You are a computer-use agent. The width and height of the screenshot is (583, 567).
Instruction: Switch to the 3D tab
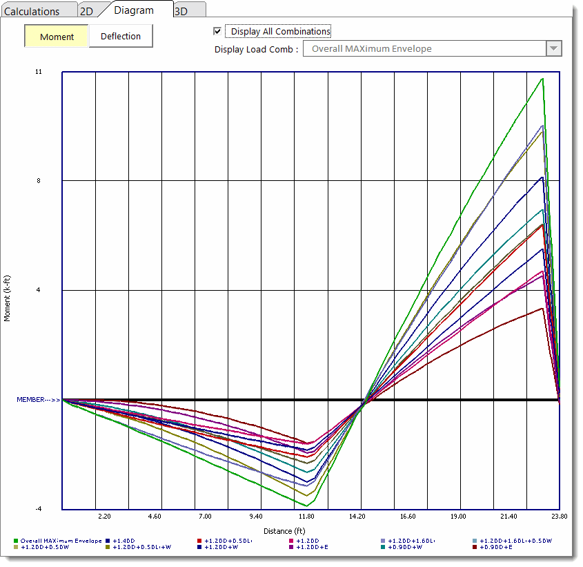point(189,11)
